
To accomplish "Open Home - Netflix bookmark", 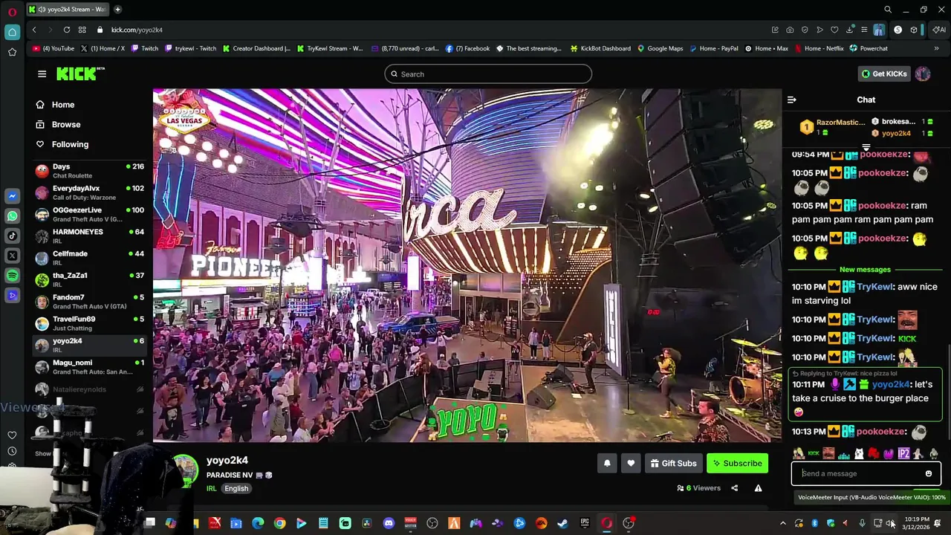I will pos(819,48).
